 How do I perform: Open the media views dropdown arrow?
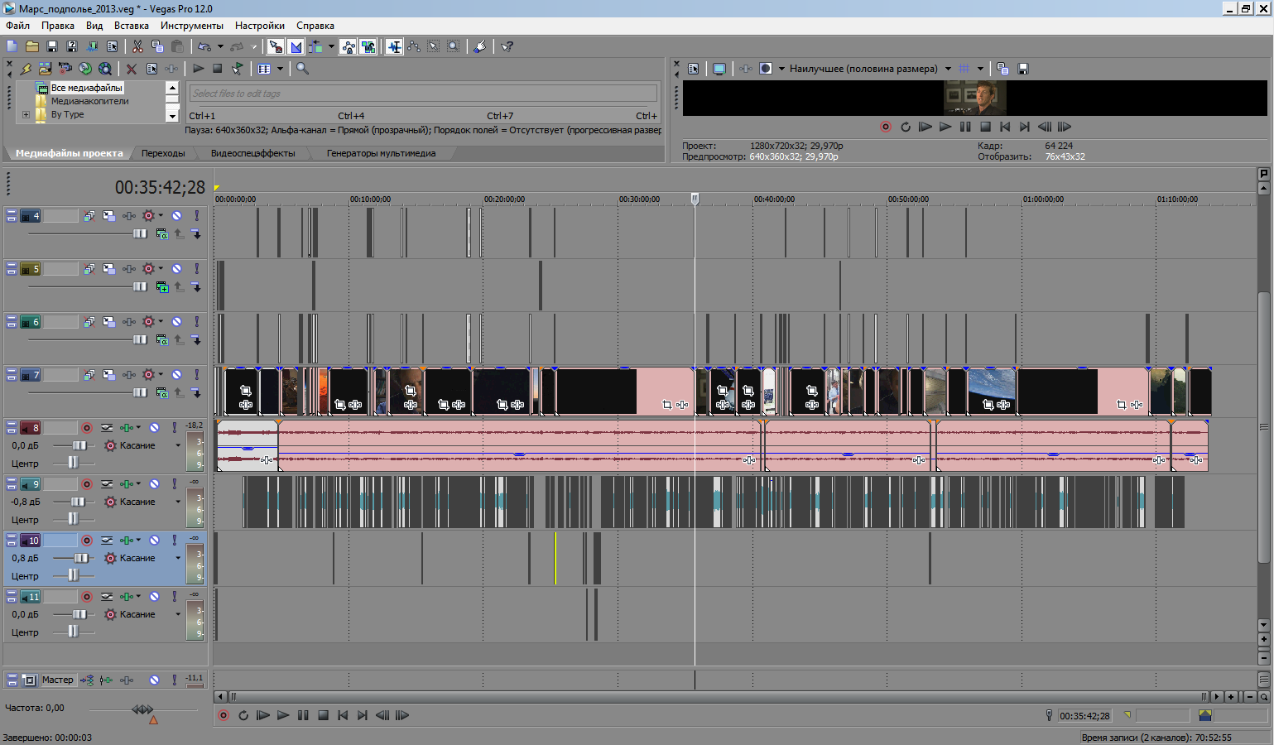tap(280, 69)
